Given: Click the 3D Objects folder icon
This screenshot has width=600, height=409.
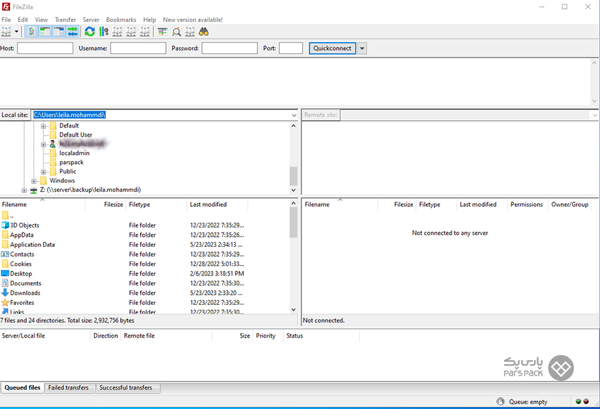Looking at the screenshot, I should pos(5,225).
